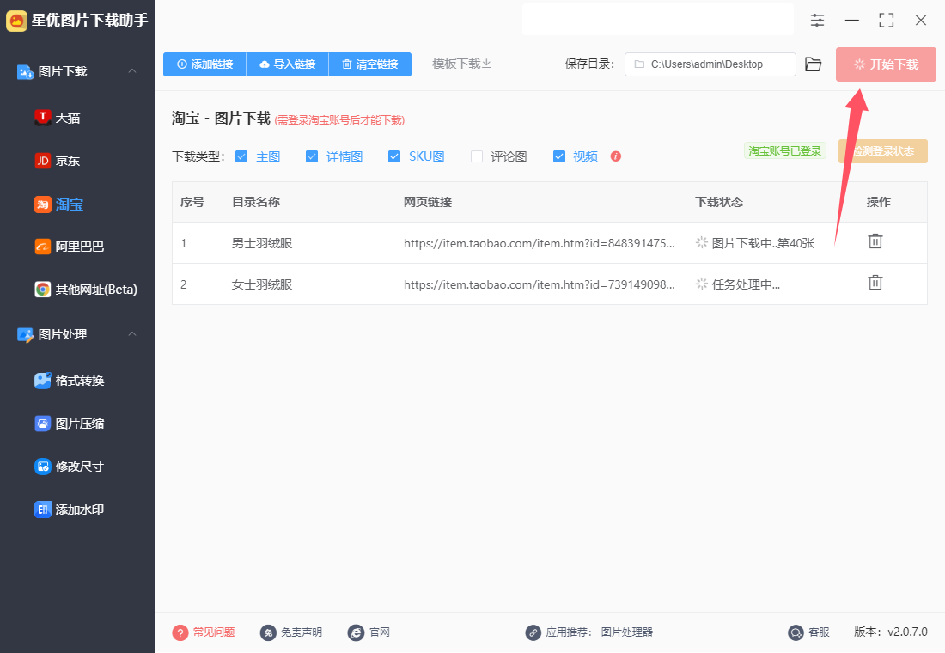Click the browse save folder icon
The height and width of the screenshot is (653, 945).
tap(813, 64)
